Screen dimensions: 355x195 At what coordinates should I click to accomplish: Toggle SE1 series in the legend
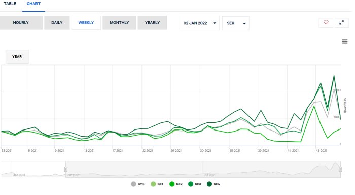coord(157,184)
